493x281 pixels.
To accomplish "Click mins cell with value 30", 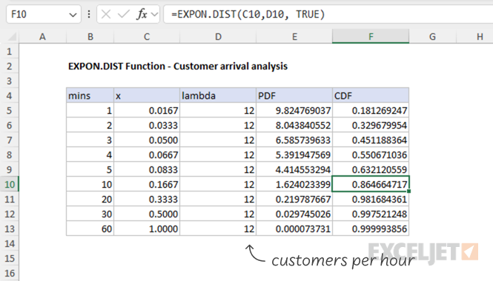I will [90, 214].
